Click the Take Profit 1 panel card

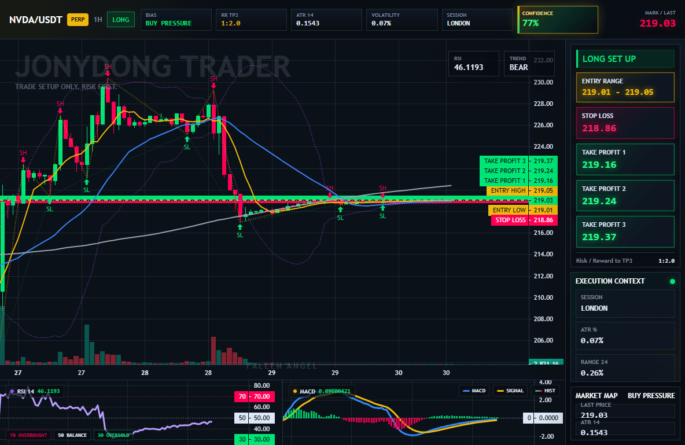pos(625,159)
